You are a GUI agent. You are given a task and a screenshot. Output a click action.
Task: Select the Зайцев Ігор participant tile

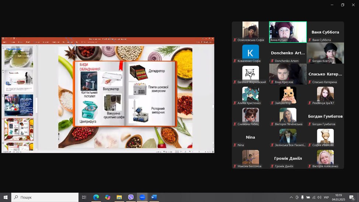(287, 95)
